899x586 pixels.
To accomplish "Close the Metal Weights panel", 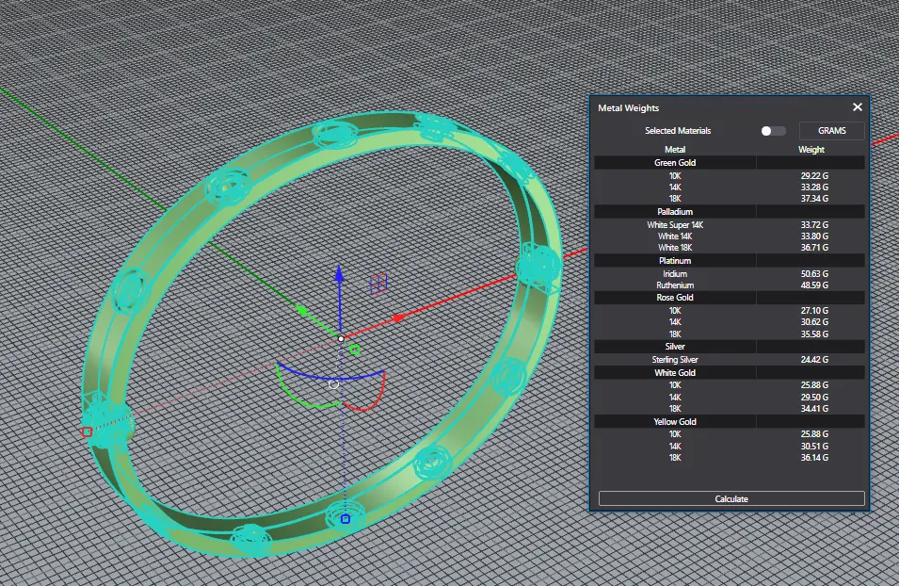I will [x=858, y=107].
